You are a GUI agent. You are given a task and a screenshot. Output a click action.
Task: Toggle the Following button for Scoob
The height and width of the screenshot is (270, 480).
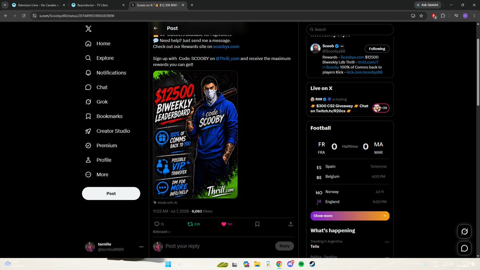tap(377, 49)
